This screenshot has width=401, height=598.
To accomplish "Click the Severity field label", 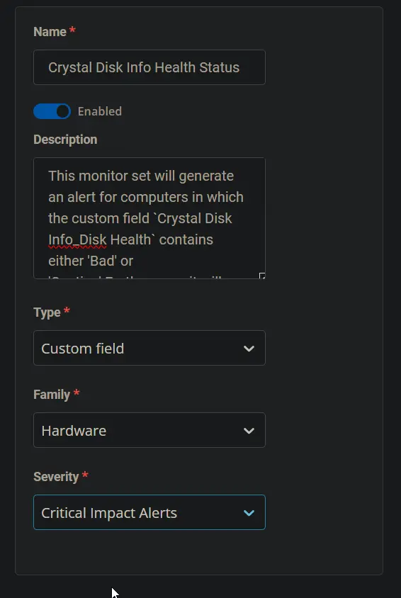I will click(56, 477).
